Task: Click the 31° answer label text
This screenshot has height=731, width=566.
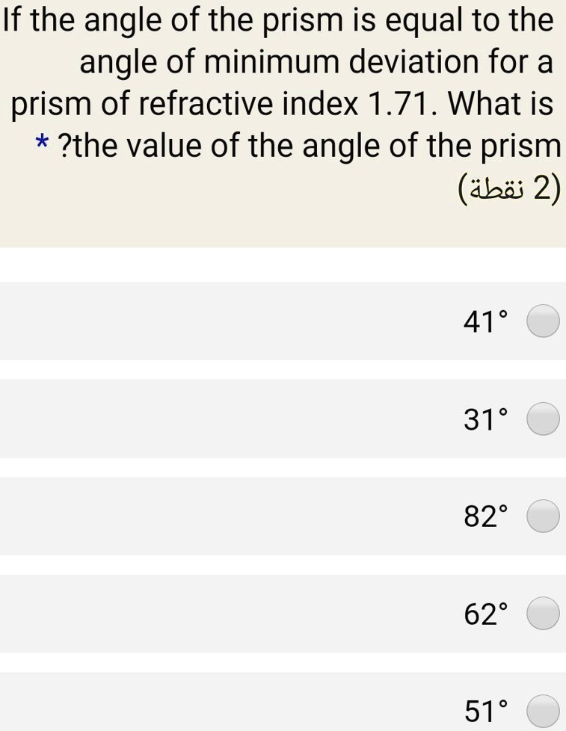Action: (485, 419)
